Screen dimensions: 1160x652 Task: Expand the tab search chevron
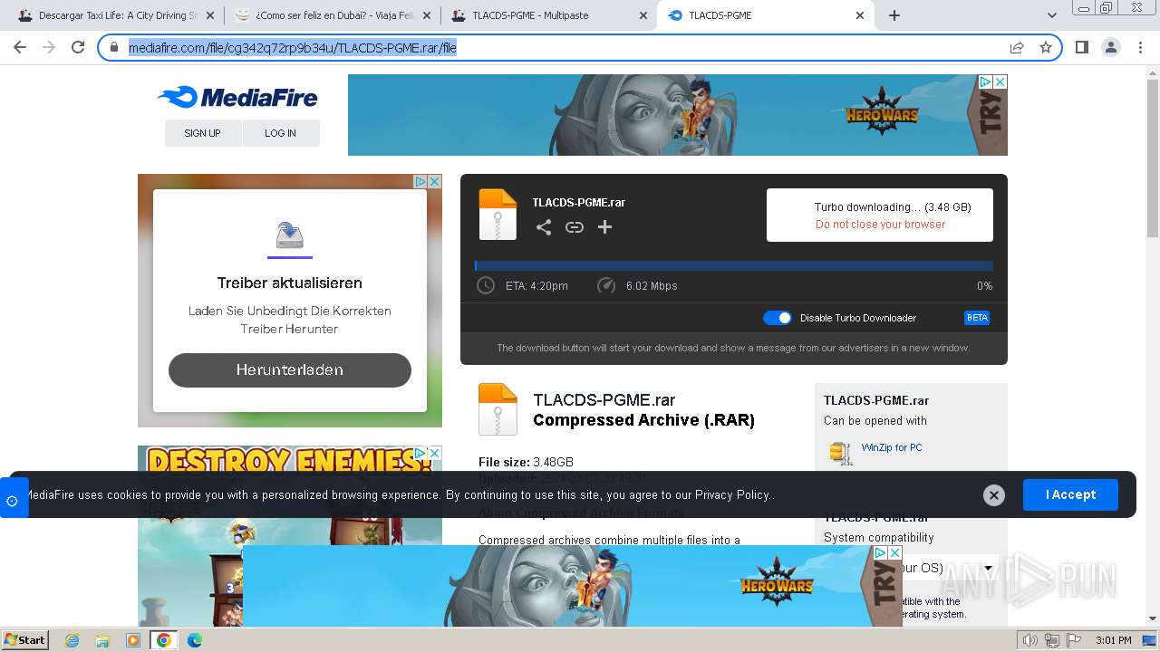(x=1051, y=15)
